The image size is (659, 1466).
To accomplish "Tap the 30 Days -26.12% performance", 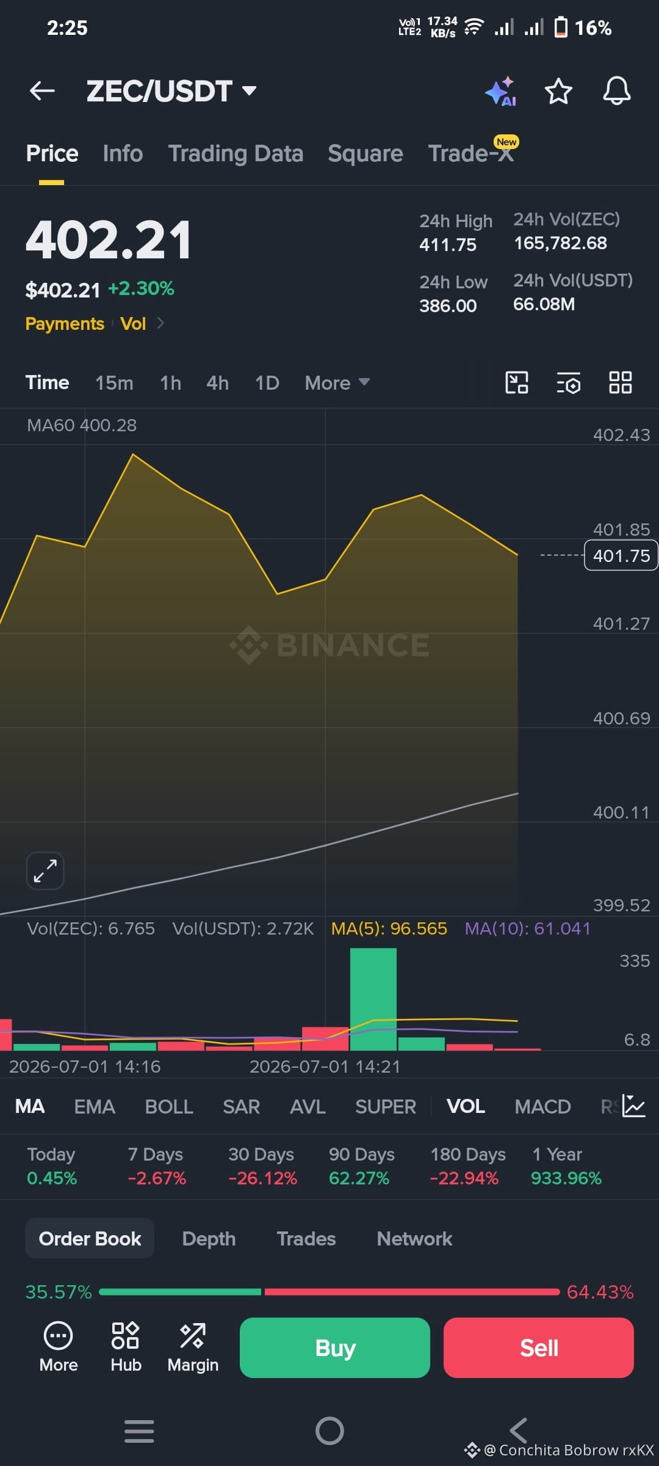I will coord(262,1165).
